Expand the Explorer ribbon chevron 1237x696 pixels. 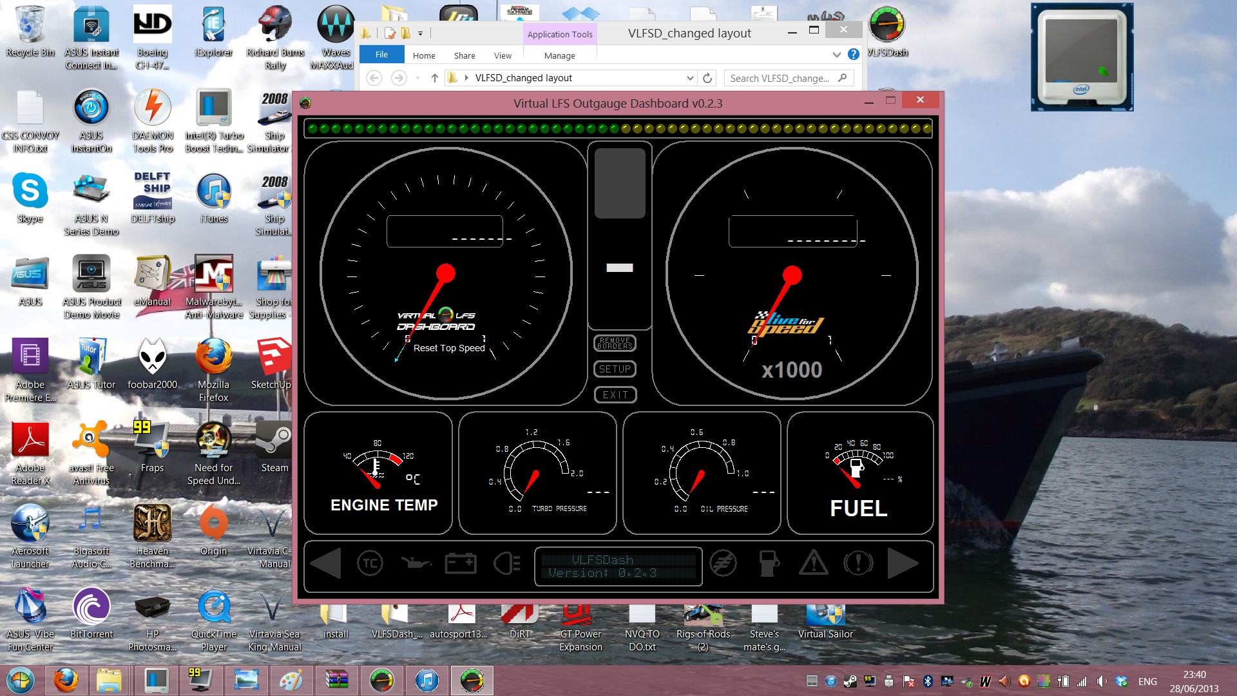(836, 55)
